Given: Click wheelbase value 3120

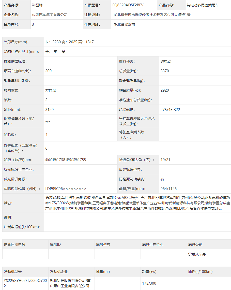Looking at the screenshot, I should pyautogui.click(x=50, y=110).
